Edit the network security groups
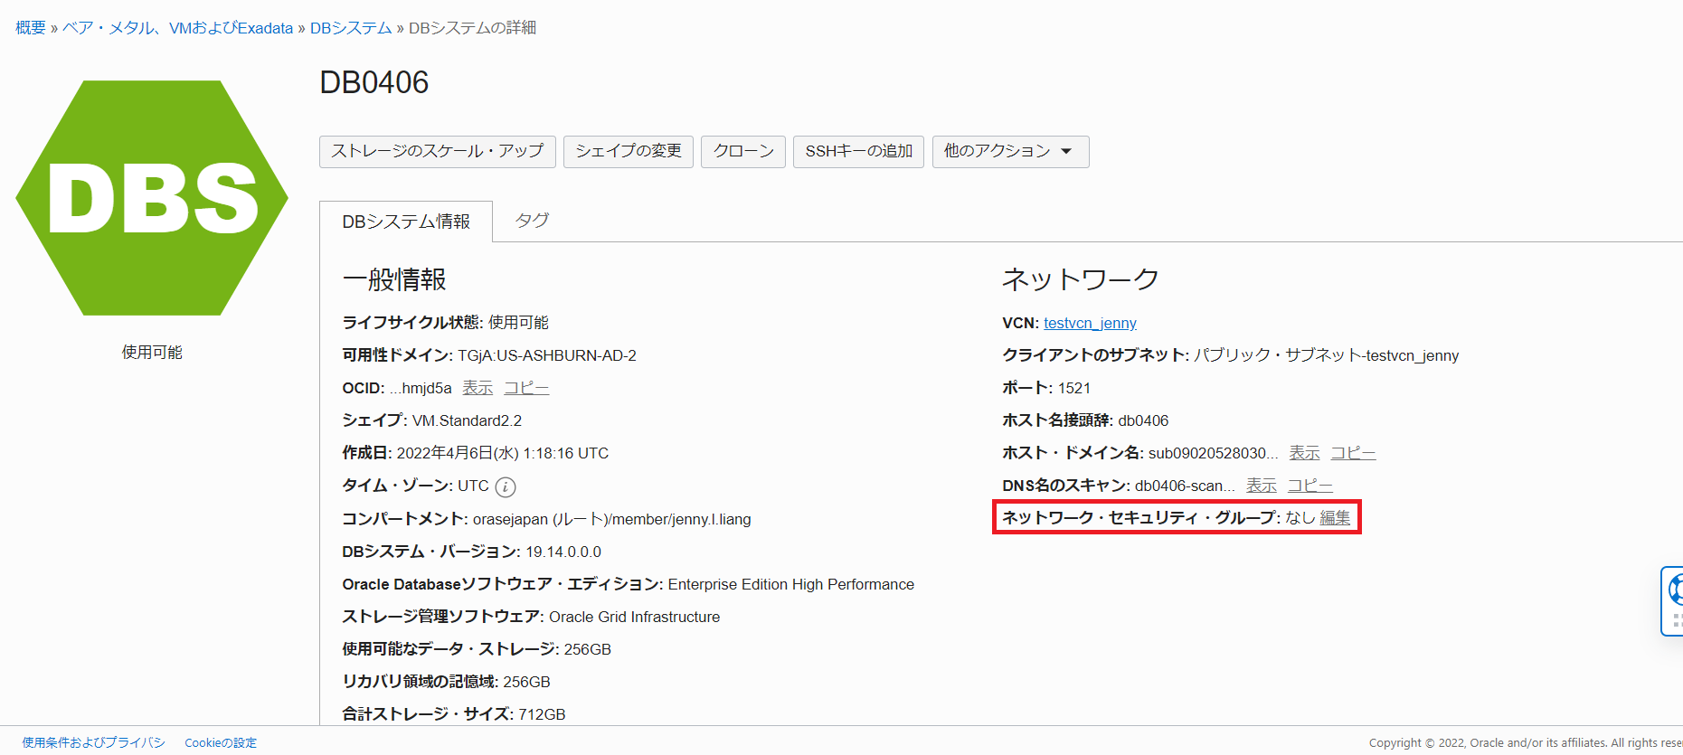The height and width of the screenshot is (755, 1683). tap(1335, 517)
